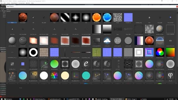178x100 pixels.
Task: Pick the green leaf texture
Action: 97,52
